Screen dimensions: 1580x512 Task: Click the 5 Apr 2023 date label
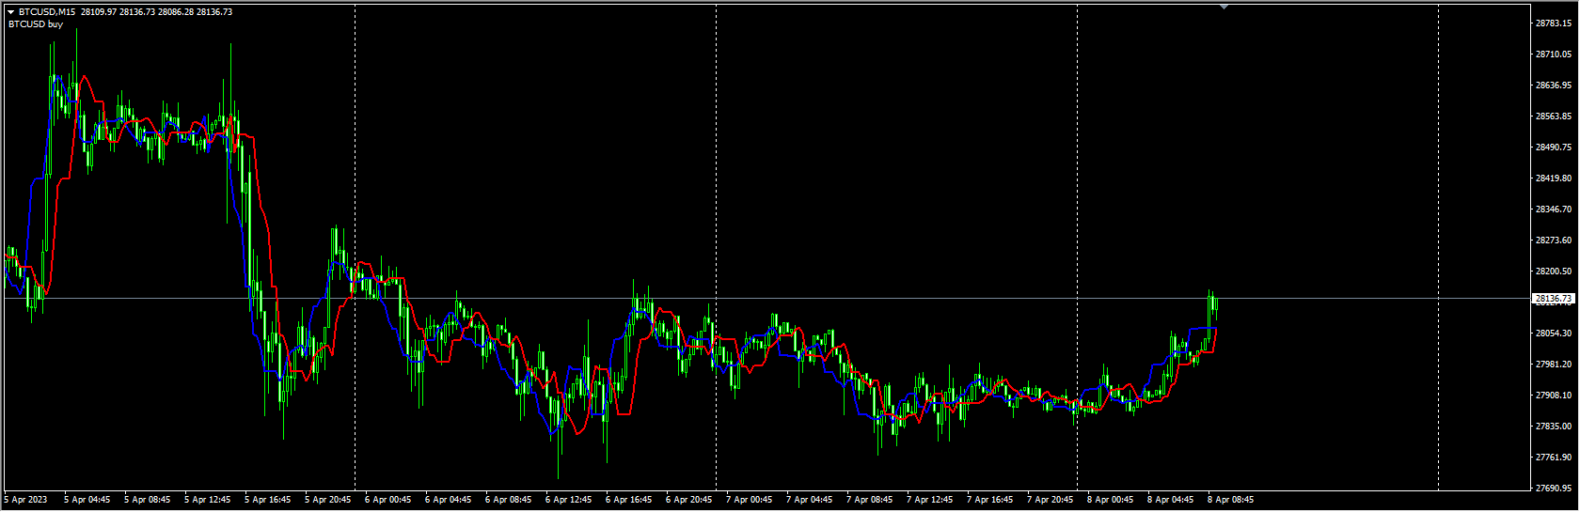(25, 500)
